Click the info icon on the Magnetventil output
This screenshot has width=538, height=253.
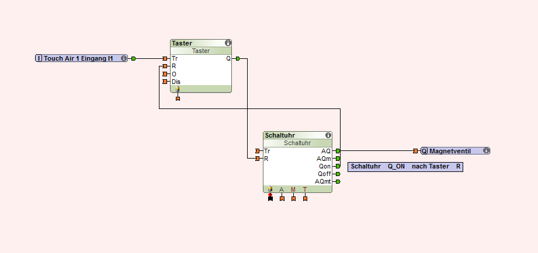tap(486, 150)
